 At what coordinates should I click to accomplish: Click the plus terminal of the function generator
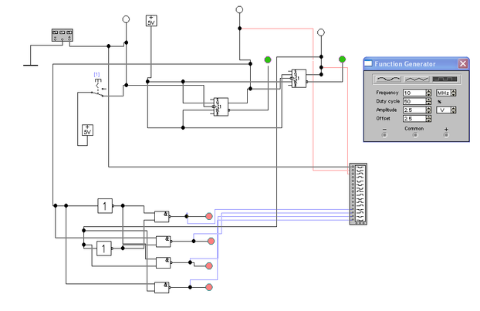point(446,135)
